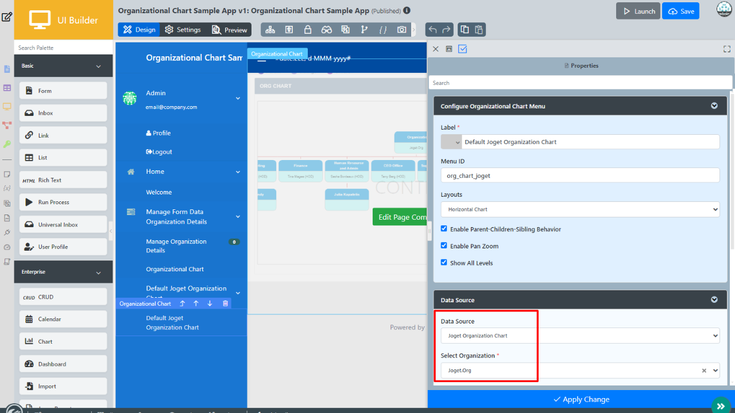735x413 pixels.
Task: Click the tree structure icon in toolbar
Action: point(270,30)
